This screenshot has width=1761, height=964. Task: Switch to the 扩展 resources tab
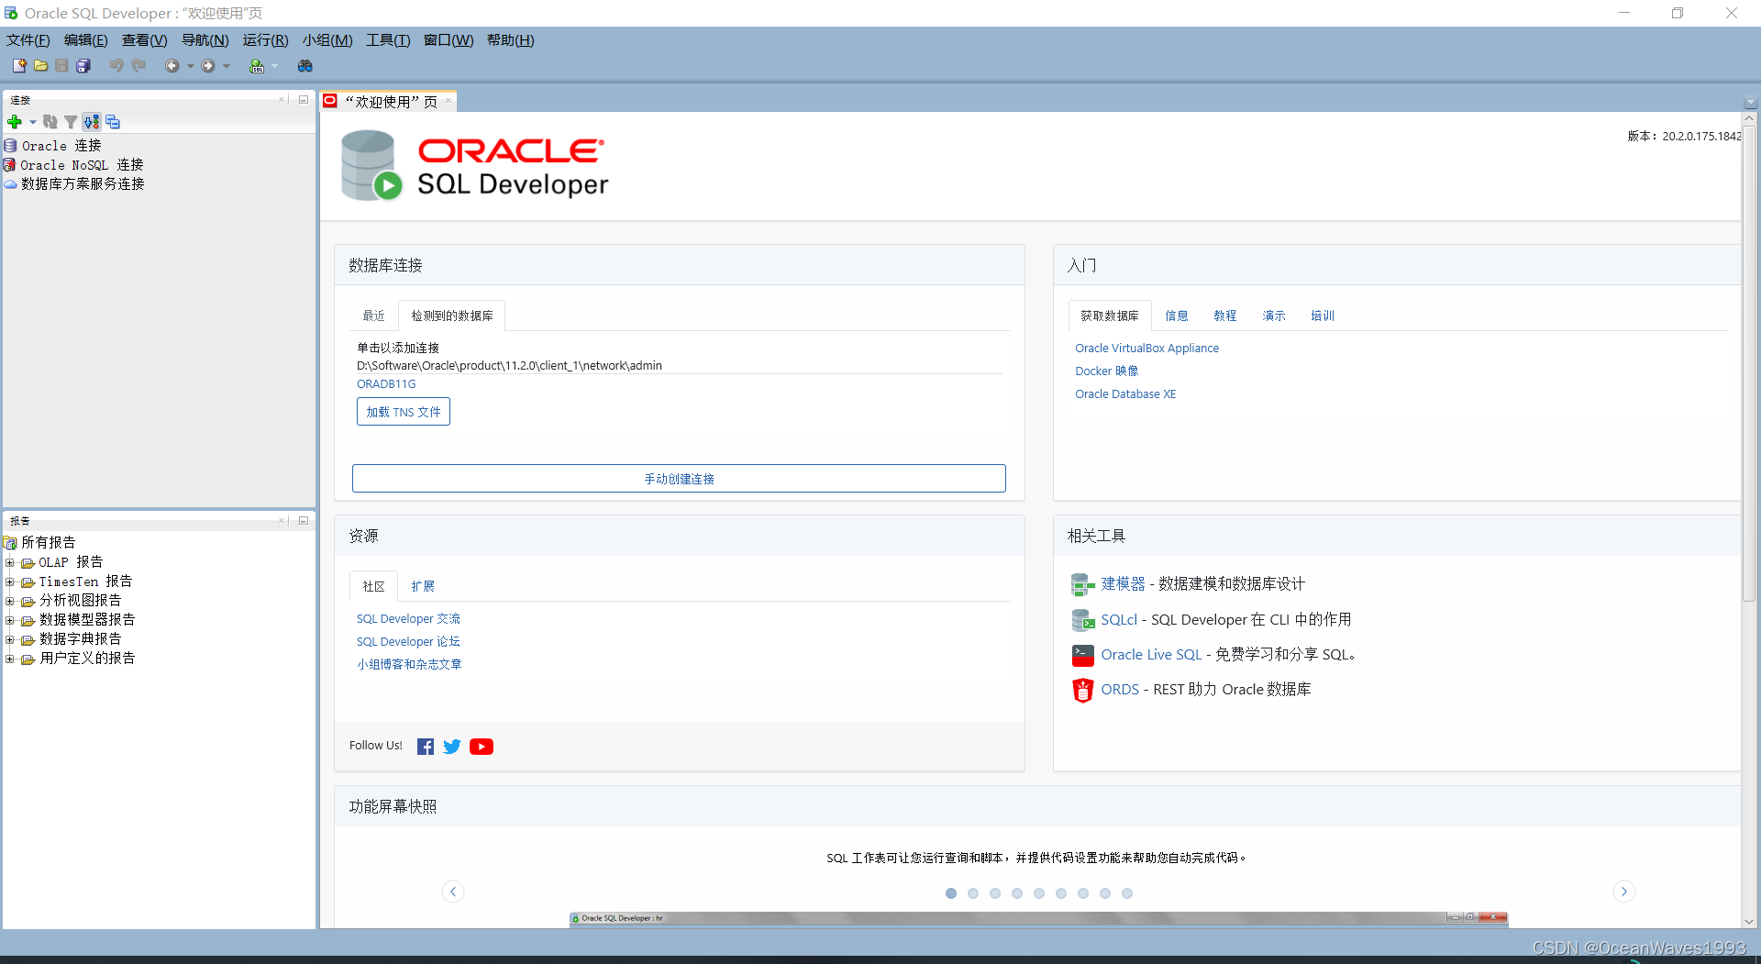tap(423, 586)
